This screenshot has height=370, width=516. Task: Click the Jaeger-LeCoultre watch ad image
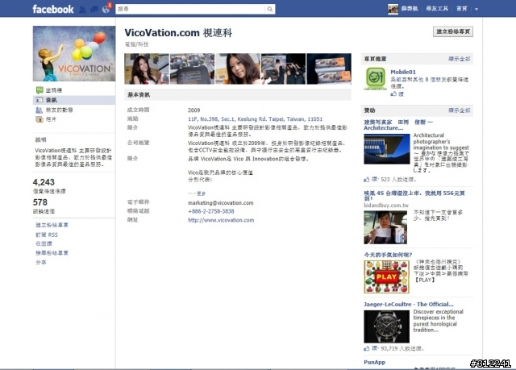(387, 326)
